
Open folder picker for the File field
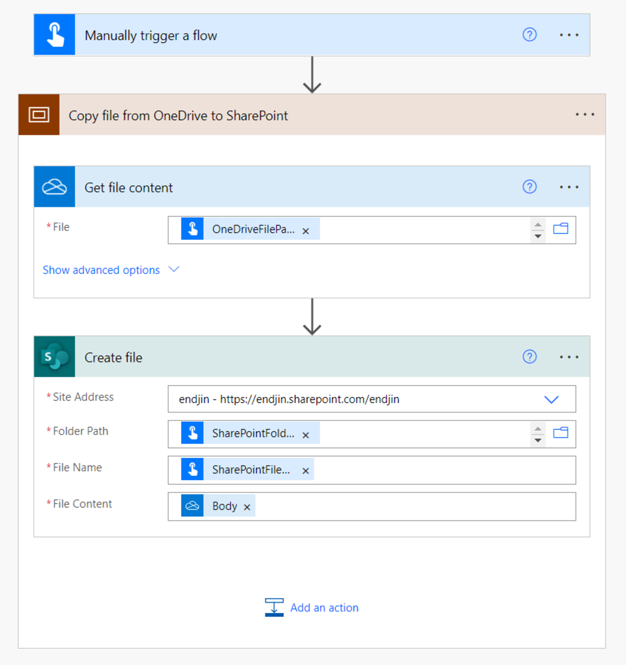coord(561,229)
